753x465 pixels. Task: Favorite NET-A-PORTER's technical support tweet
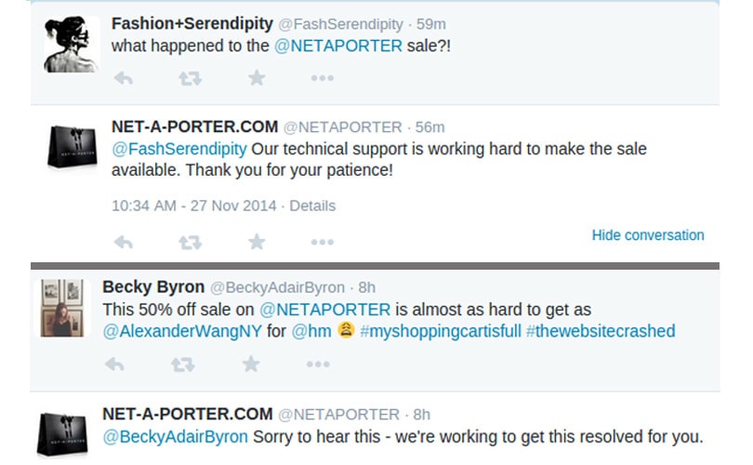pos(257,243)
